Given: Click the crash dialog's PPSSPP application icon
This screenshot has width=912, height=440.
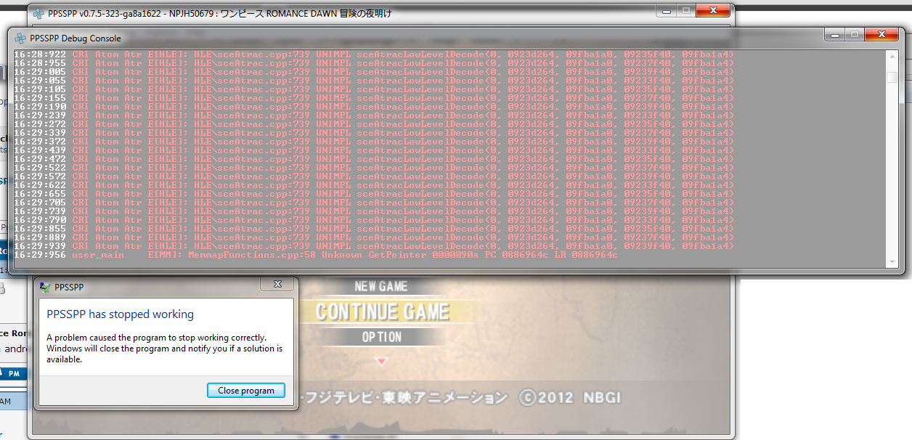Looking at the screenshot, I should coord(46,287).
